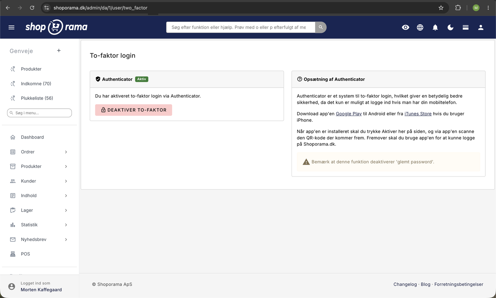Open POS in the sidebar
Image resolution: width=496 pixels, height=298 pixels.
[26, 254]
